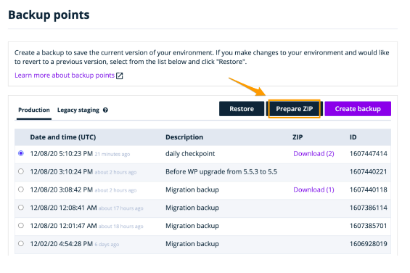
Task: Click Download (1) for Migration backup
Action: point(313,190)
